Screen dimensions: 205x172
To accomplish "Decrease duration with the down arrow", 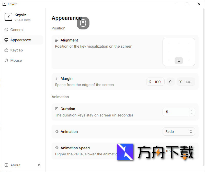I will coord(192,114).
